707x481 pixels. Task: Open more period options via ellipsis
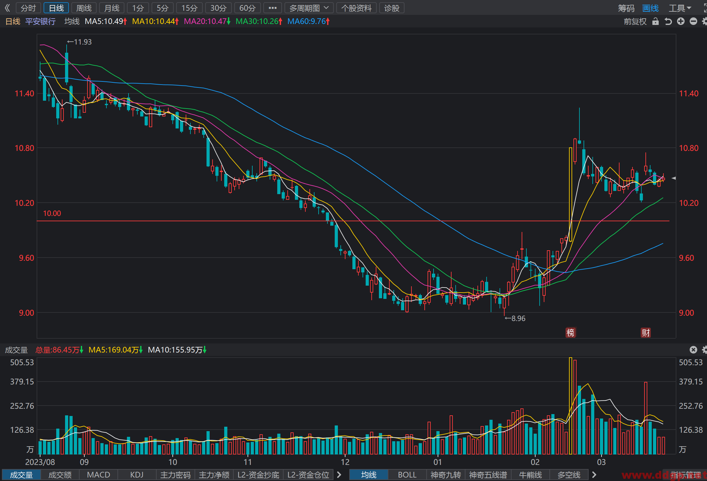coord(273,8)
